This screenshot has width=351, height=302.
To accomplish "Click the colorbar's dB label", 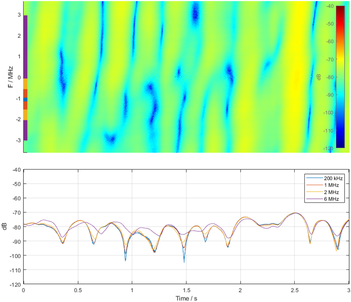I will pos(319,77).
